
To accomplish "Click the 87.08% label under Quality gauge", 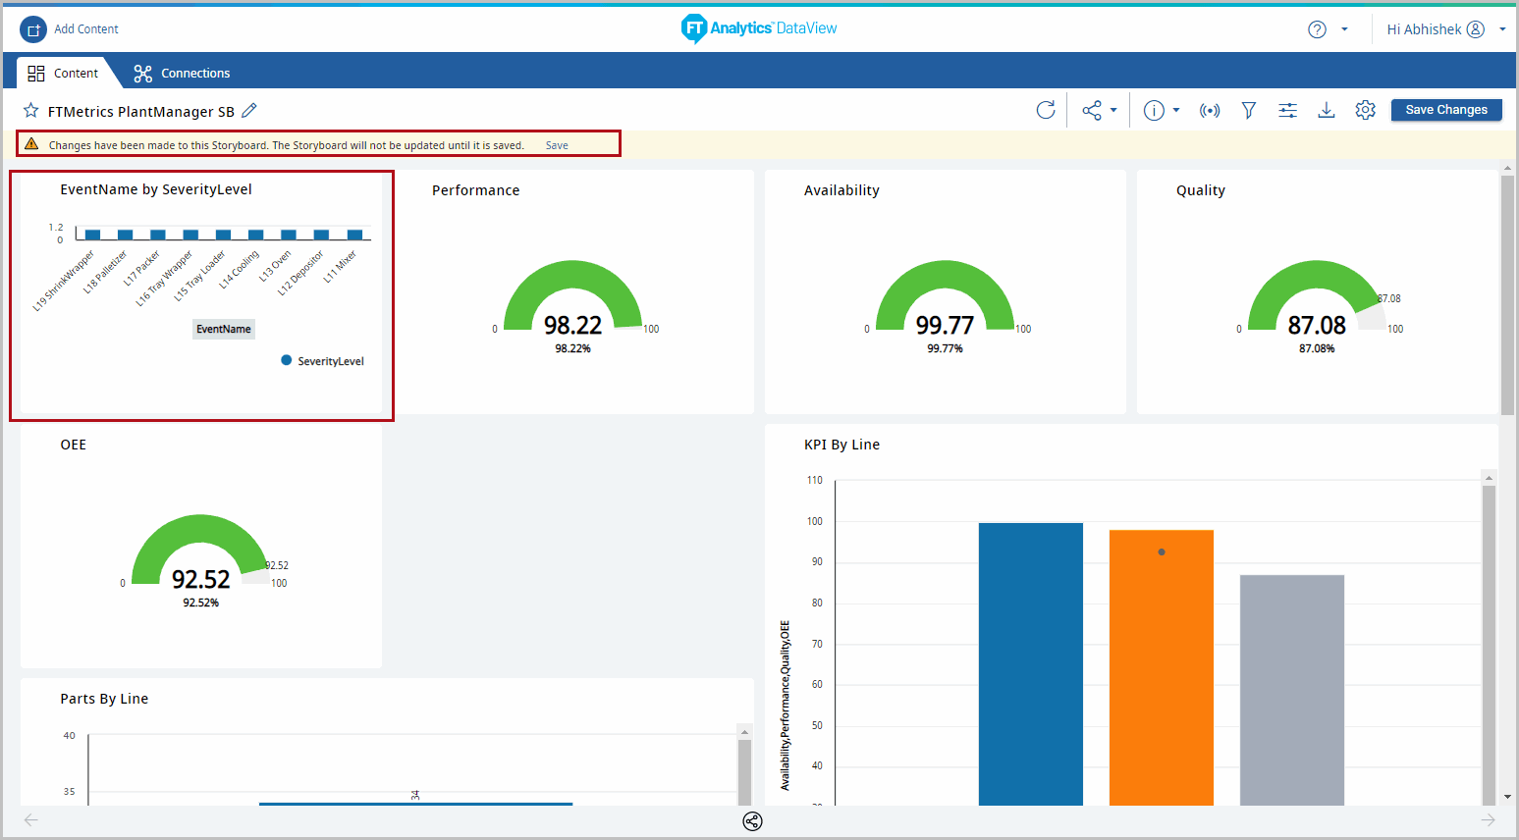I will 1317,348.
